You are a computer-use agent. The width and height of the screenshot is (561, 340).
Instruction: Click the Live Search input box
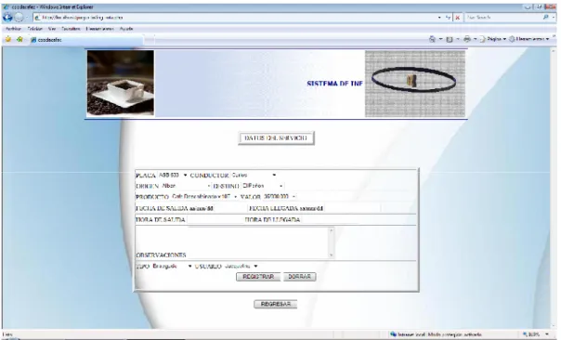click(x=502, y=17)
